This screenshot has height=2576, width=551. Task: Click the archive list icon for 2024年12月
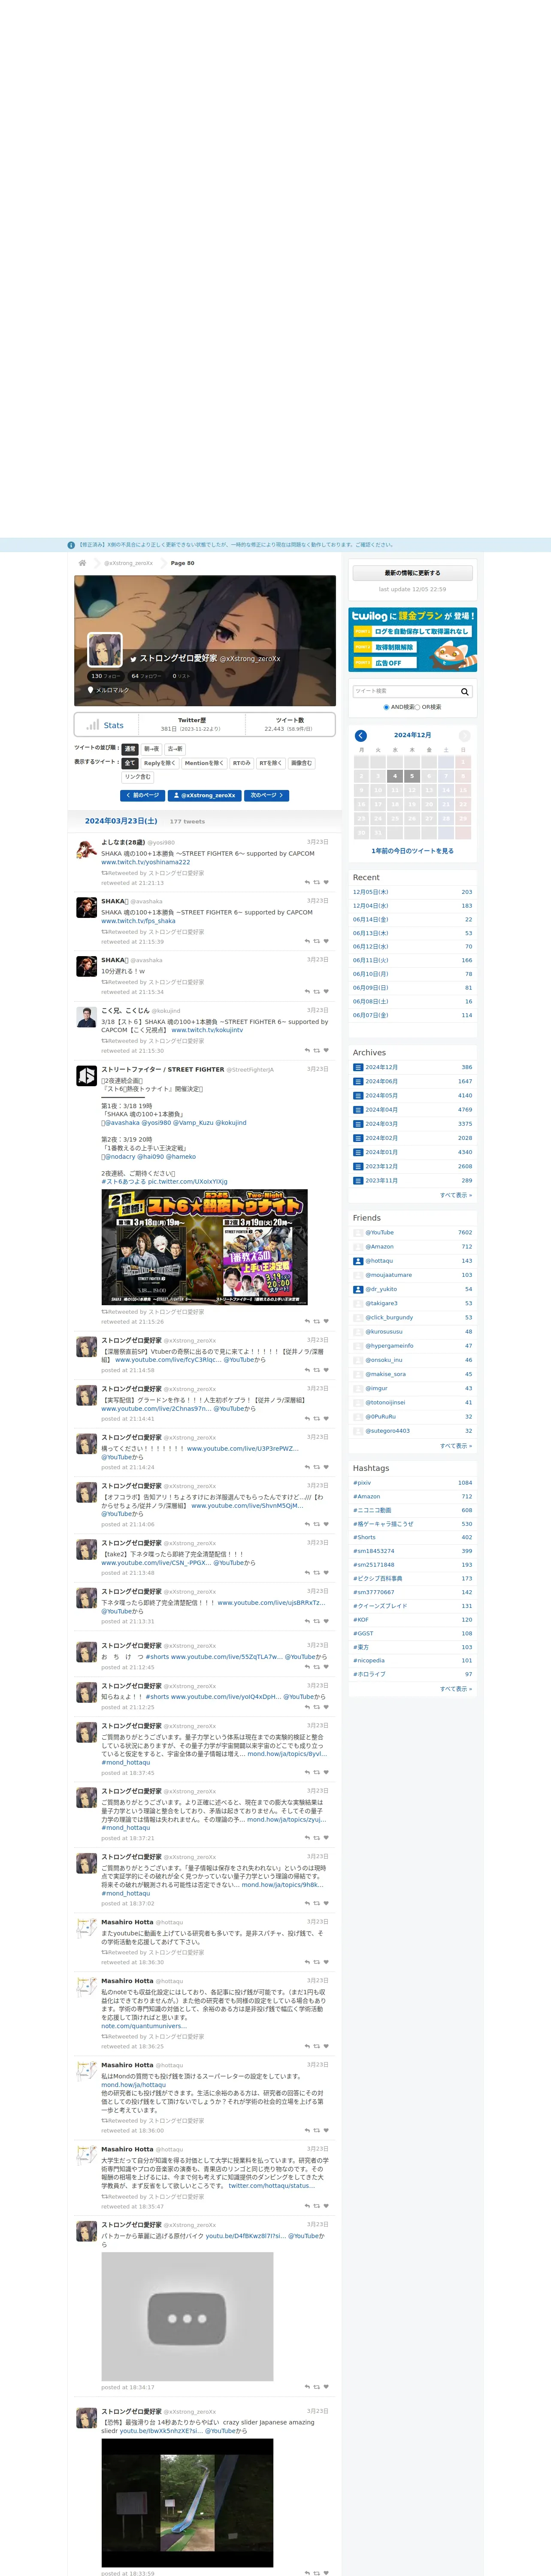358,1067
